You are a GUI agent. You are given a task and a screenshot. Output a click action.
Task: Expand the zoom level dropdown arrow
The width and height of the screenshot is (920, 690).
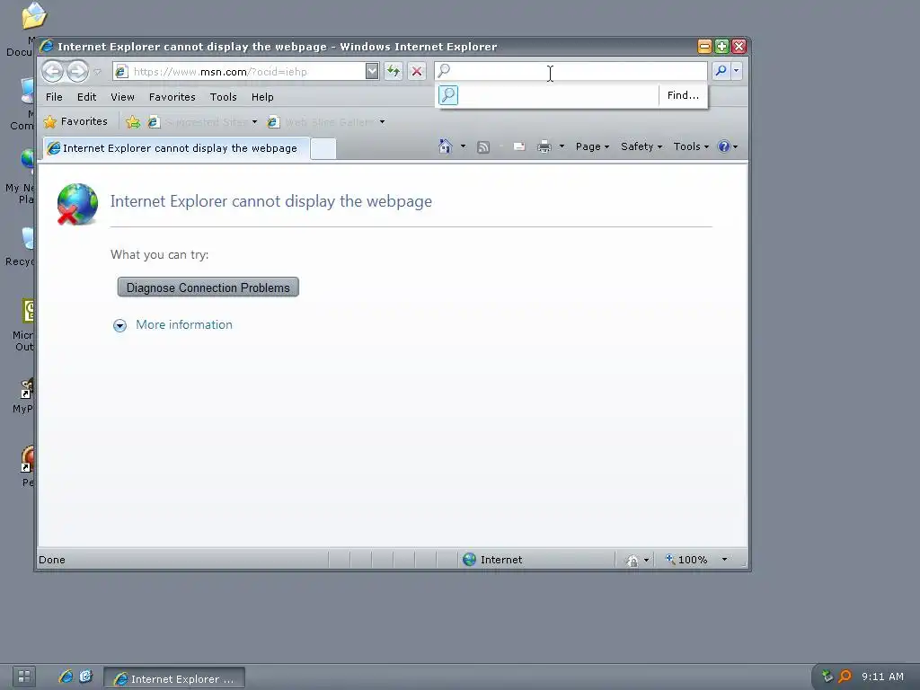[x=725, y=560]
